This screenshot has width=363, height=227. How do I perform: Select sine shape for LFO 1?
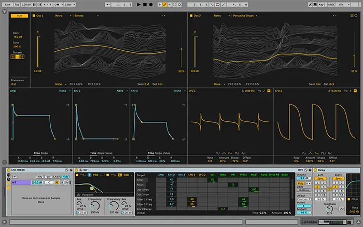[217, 153]
